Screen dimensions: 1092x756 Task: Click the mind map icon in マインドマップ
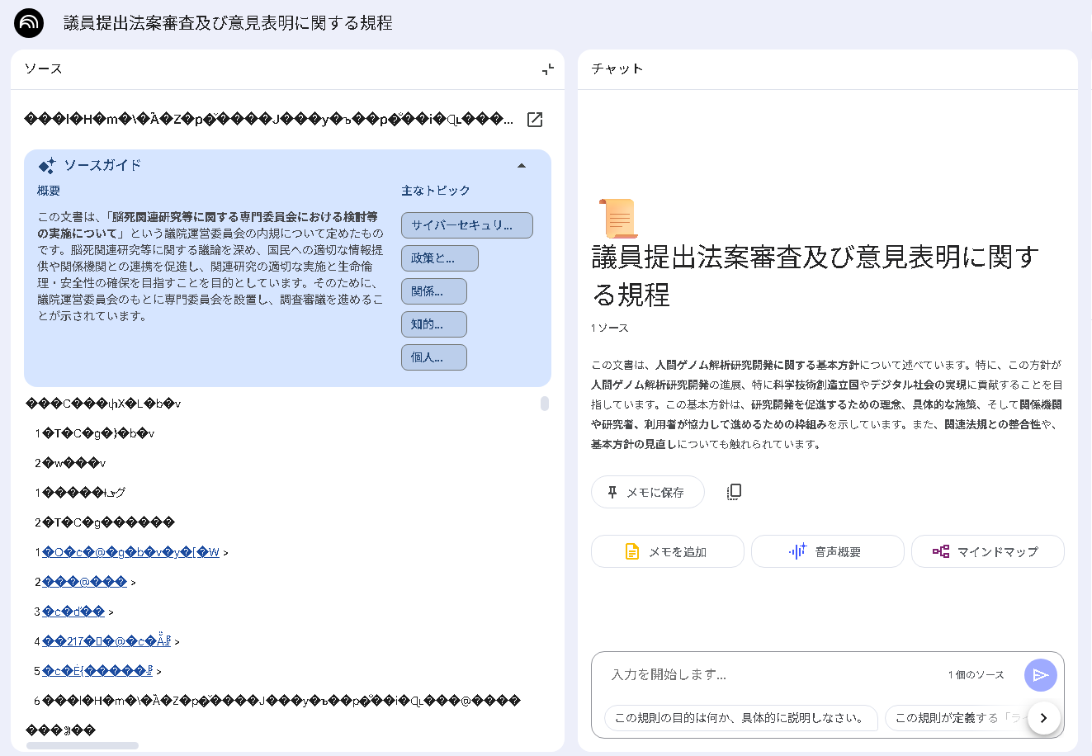click(x=941, y=551)
